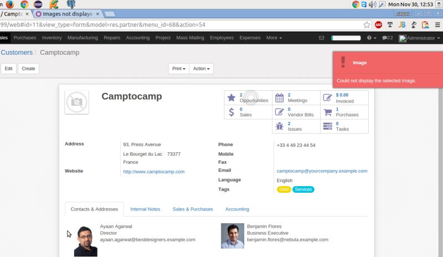Open the Repairs menu
This screenshot has height=257, width=443.
(112, 38)
